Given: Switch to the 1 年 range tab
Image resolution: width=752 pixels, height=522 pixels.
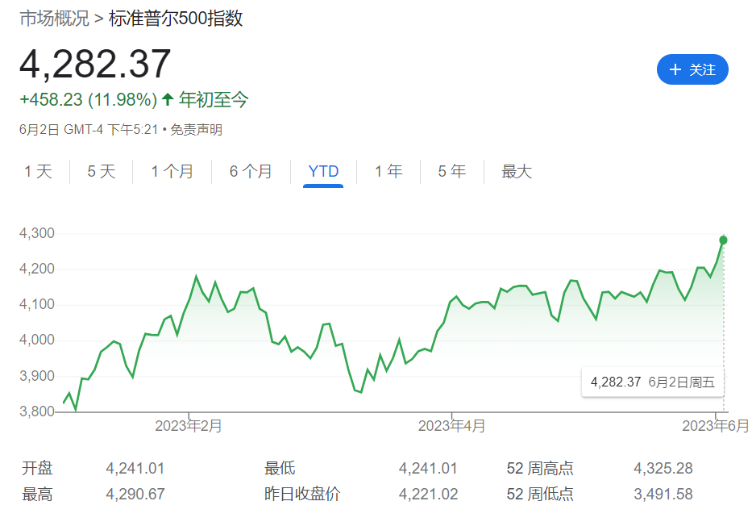Looking at the screenshot, I should tap(388, 171).
